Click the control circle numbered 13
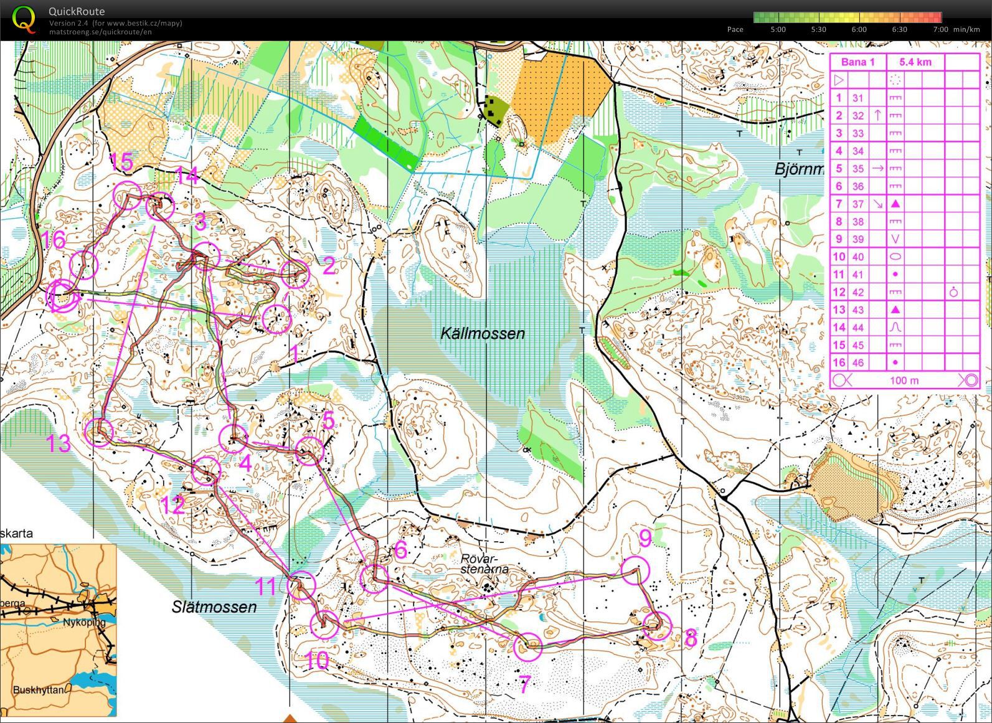 (x=98, y=433)
